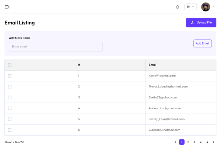
Task: Toggle the select-all header checkbox
Action: (10, 65)
